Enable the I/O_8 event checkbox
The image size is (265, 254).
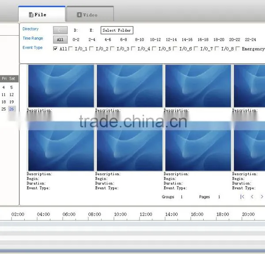click(x=217, y=49)
